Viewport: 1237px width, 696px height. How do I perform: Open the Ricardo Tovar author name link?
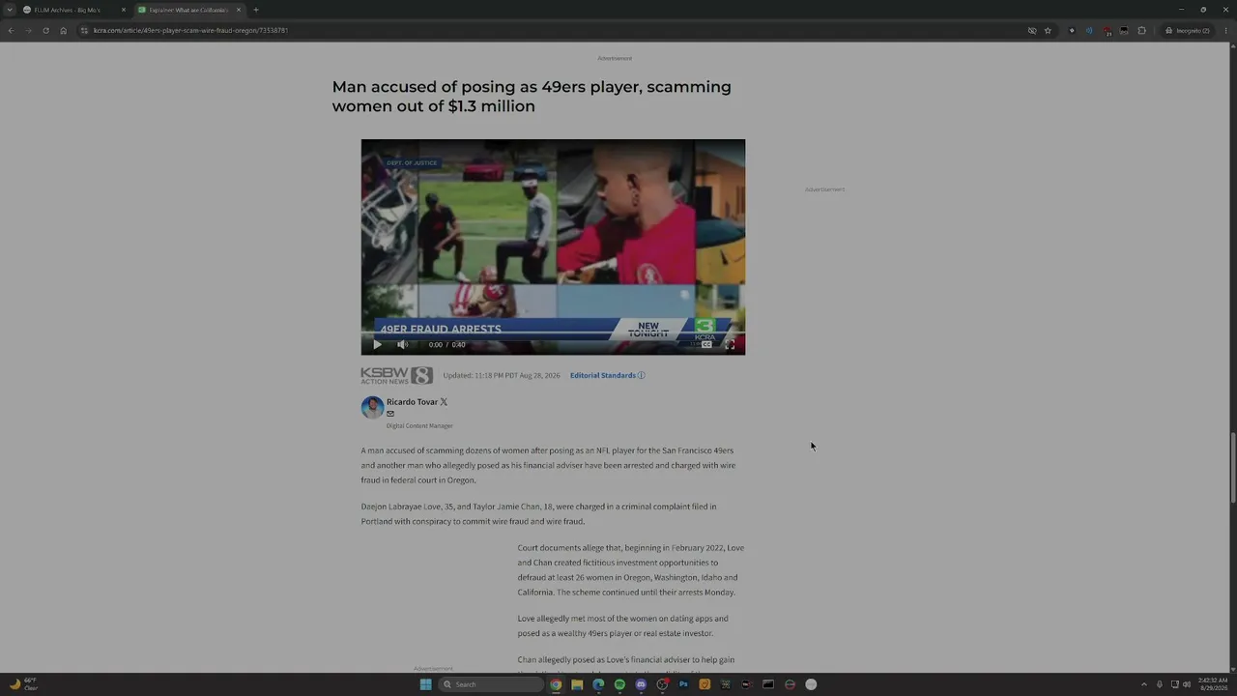click(412, 402)
